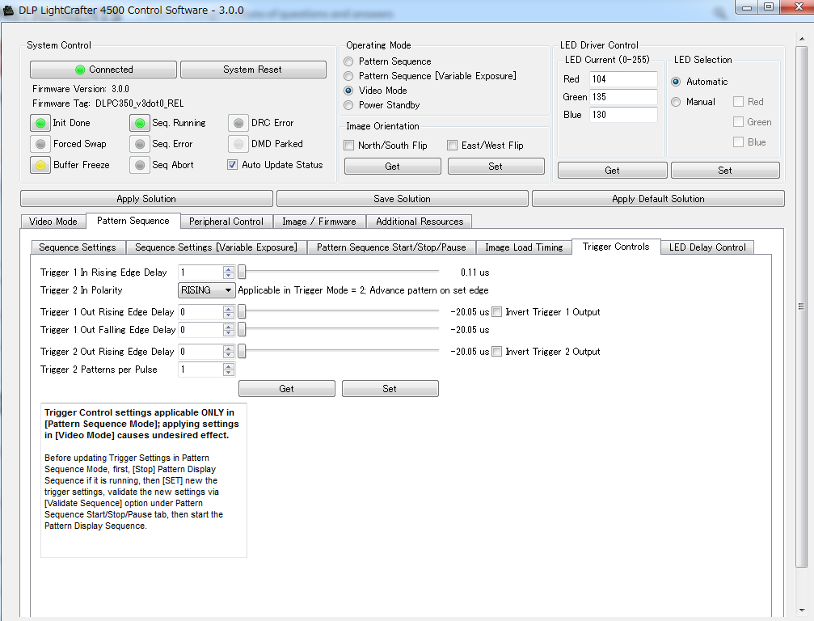Increment Trigger 1 In Rising Edge Delay
Viewport: 814px width, 621px height.
(x=229, y=269)
